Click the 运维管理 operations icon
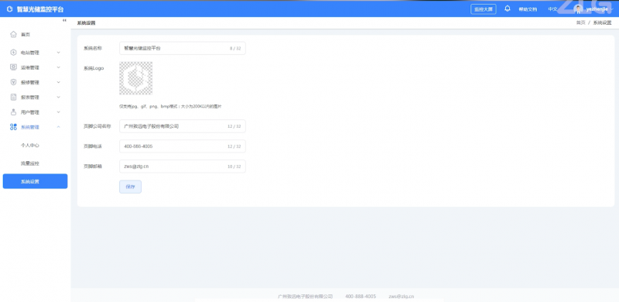619x302 pixels. point(13,67)
